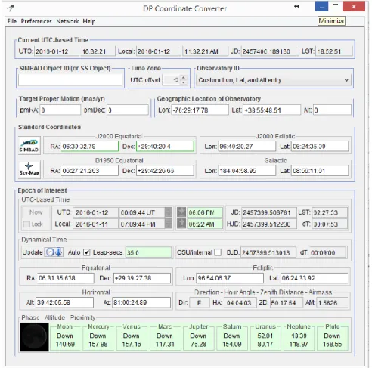Increase the UTC offset with the up arrow
Screen dimensions: 372x368
tap(184, 78)
